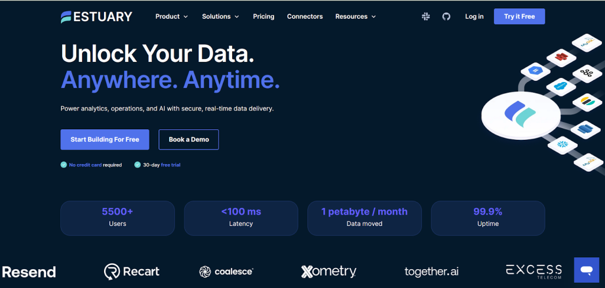Open the Slack community icon
The width and height of the screenshot is (605, 288).
(x=426, y=17)
